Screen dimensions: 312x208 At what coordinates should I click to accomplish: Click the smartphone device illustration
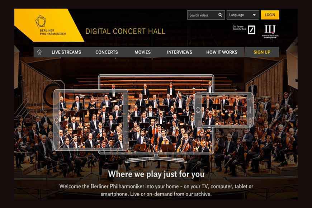coord(224,110)
